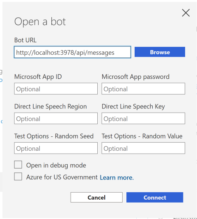Select the Direct Line Speech Key field
Image resolution: width=197 pixels, height=219 pixels.
point(143,118)
